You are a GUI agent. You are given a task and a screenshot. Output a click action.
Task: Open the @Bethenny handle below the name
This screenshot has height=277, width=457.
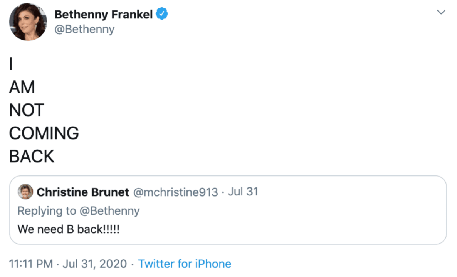point(84,29)
